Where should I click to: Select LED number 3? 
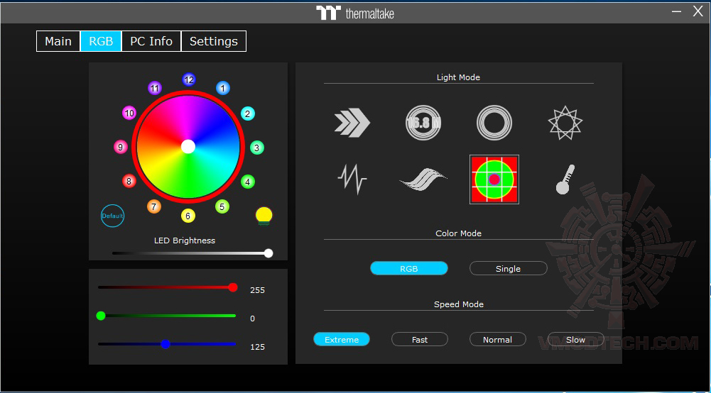(x=256, y=148)
